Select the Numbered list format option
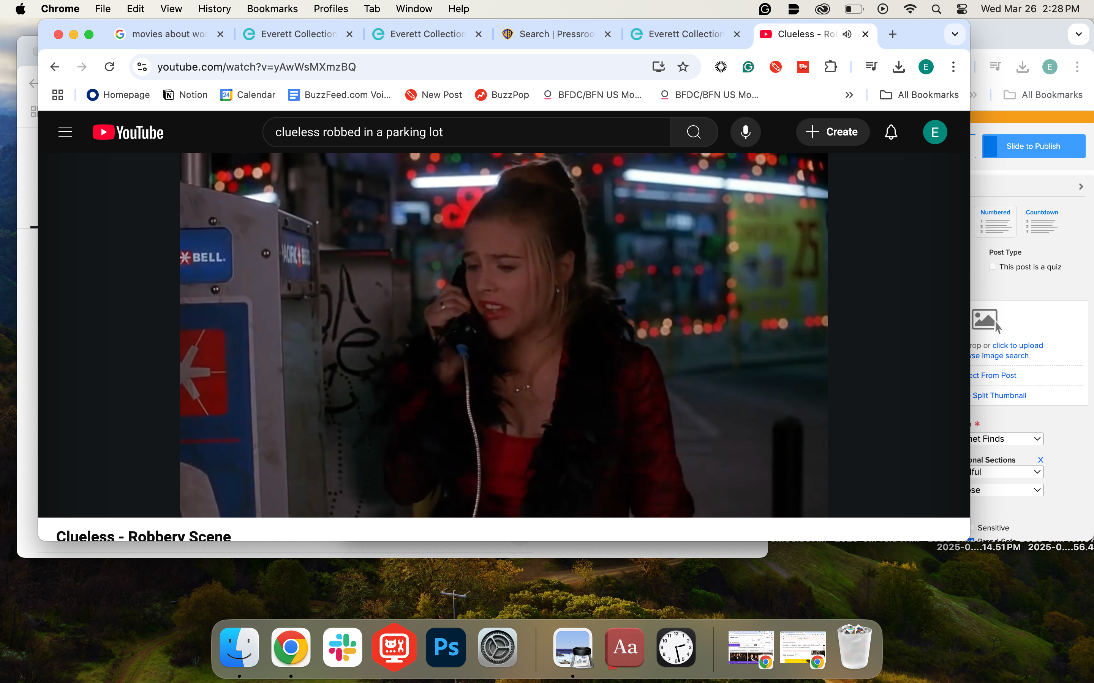Screen dimensions: 1094x683 click(995, 221)
